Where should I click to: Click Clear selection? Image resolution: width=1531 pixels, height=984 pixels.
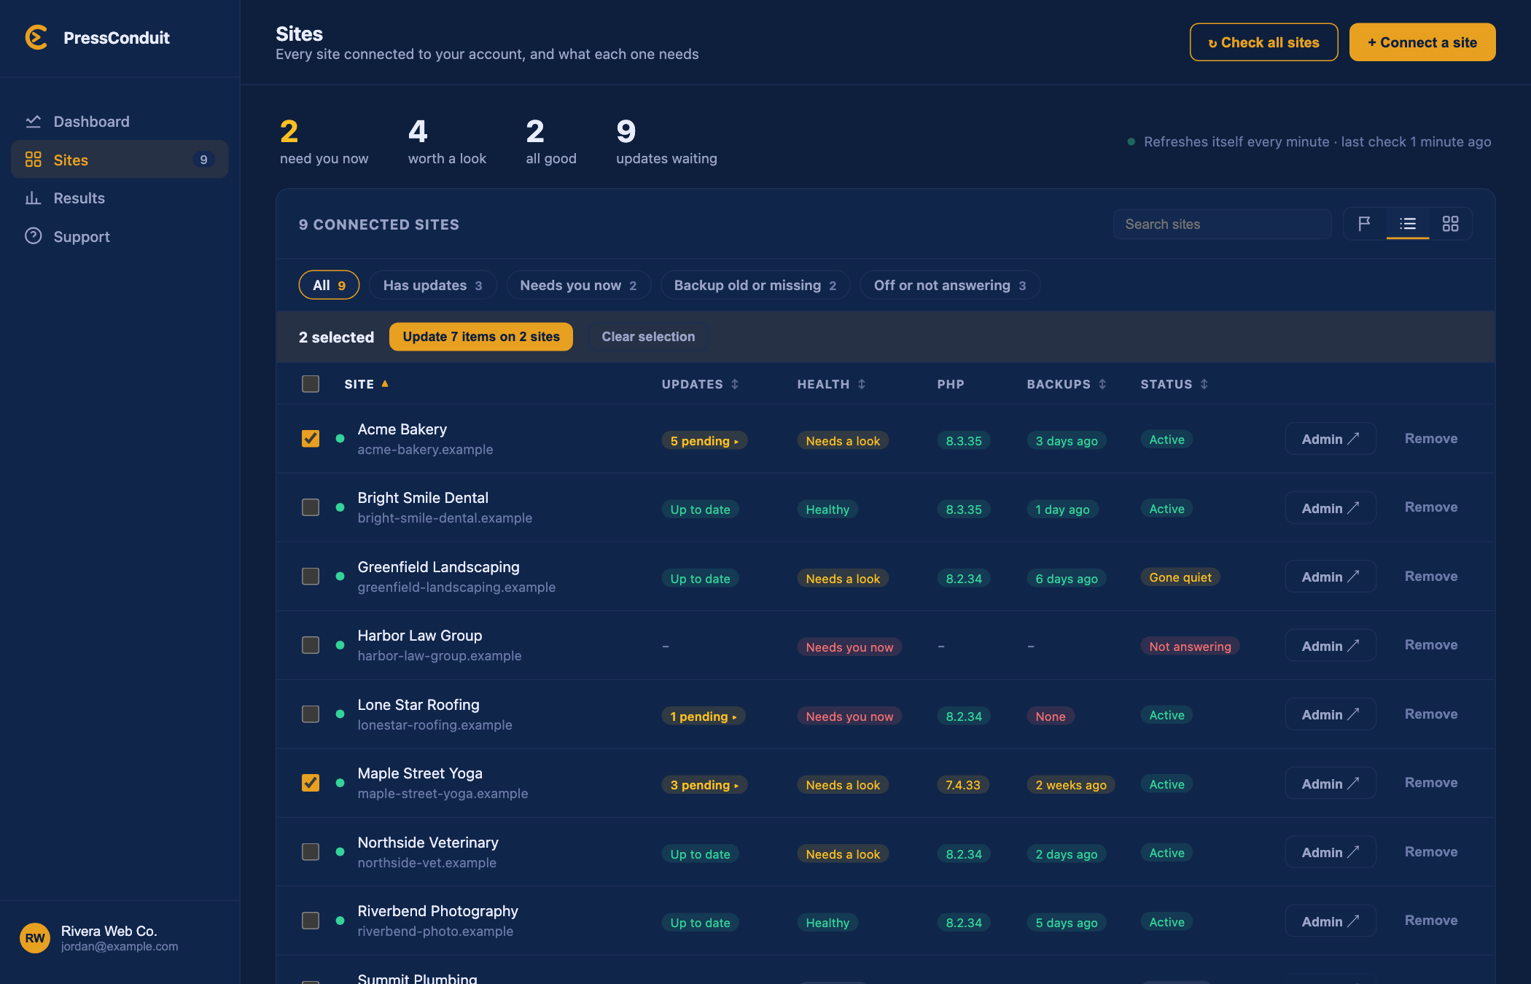tap(648, 337)
